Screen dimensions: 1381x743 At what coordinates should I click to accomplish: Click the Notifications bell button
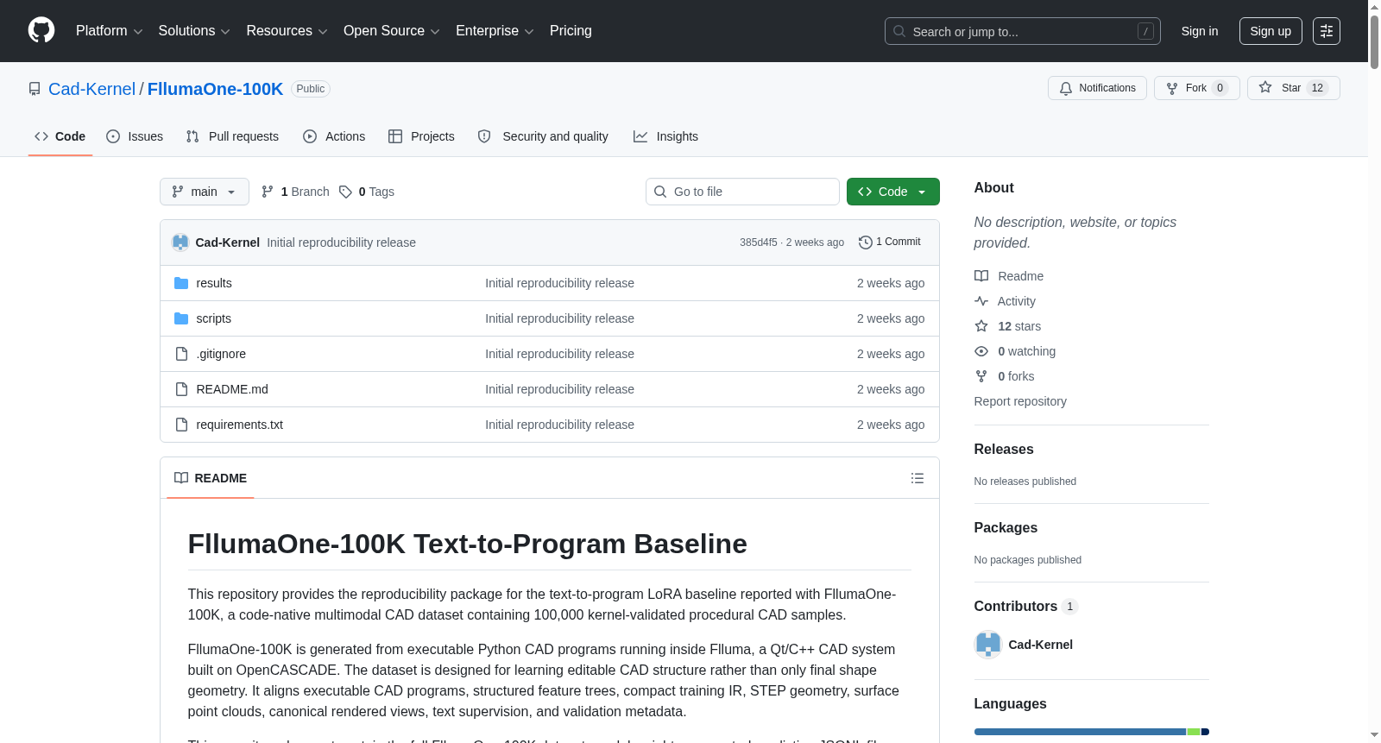1097,88
